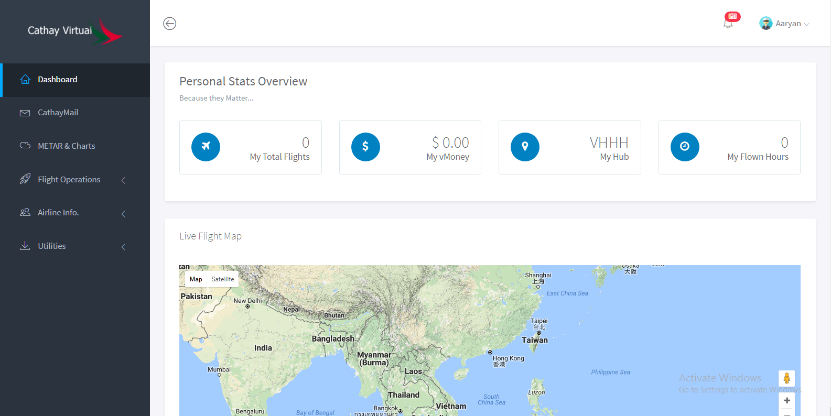Click the VHHH hub code
The width and height of the screenshot is (831, 416).
[x=609, y=143]
